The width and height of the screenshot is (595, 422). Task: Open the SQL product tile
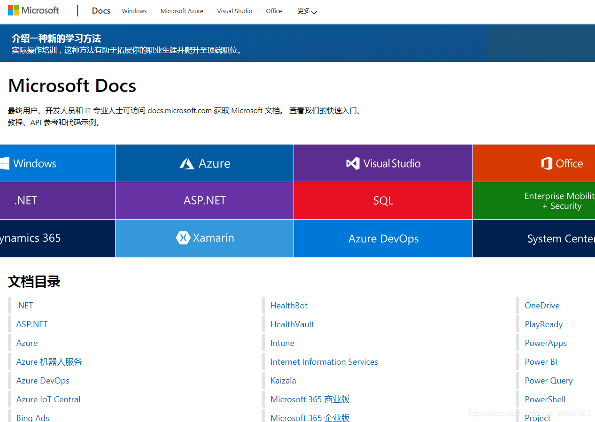tap(383, 200)
